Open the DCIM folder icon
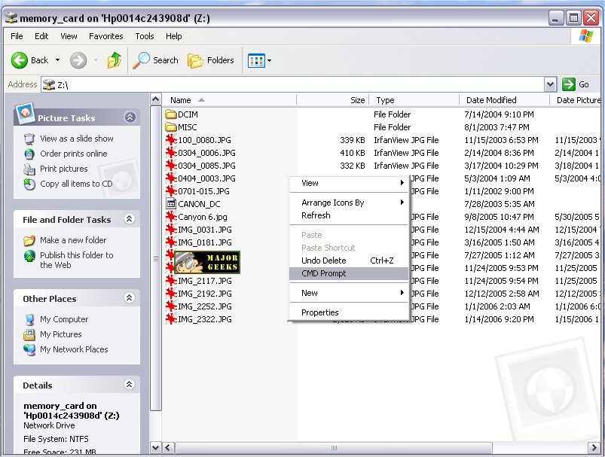 click(171, 114)
